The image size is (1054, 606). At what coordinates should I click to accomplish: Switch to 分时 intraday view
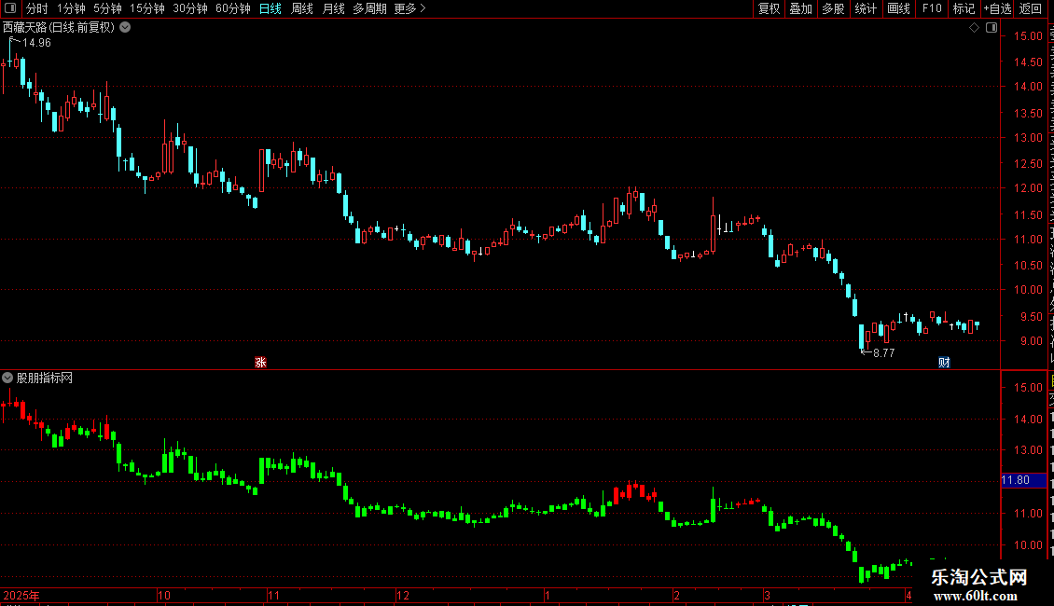[37, 8]
